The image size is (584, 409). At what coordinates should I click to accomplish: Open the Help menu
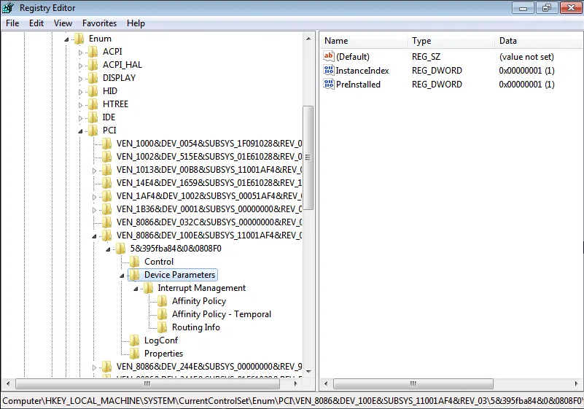136,23
